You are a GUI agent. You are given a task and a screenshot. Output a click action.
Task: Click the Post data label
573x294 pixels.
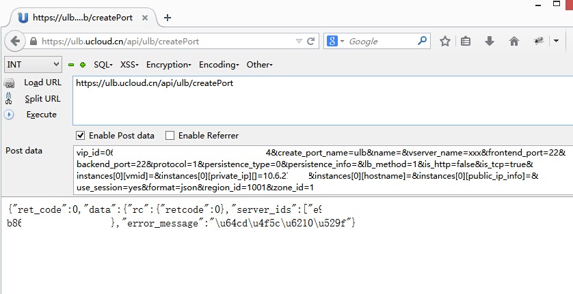click(24, 151)
